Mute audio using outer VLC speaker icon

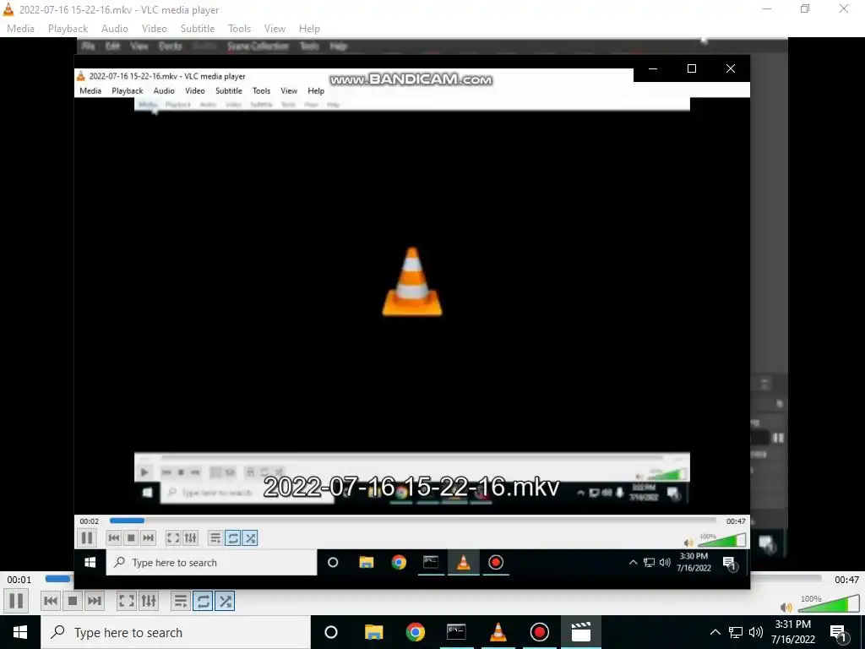(786, 608)
